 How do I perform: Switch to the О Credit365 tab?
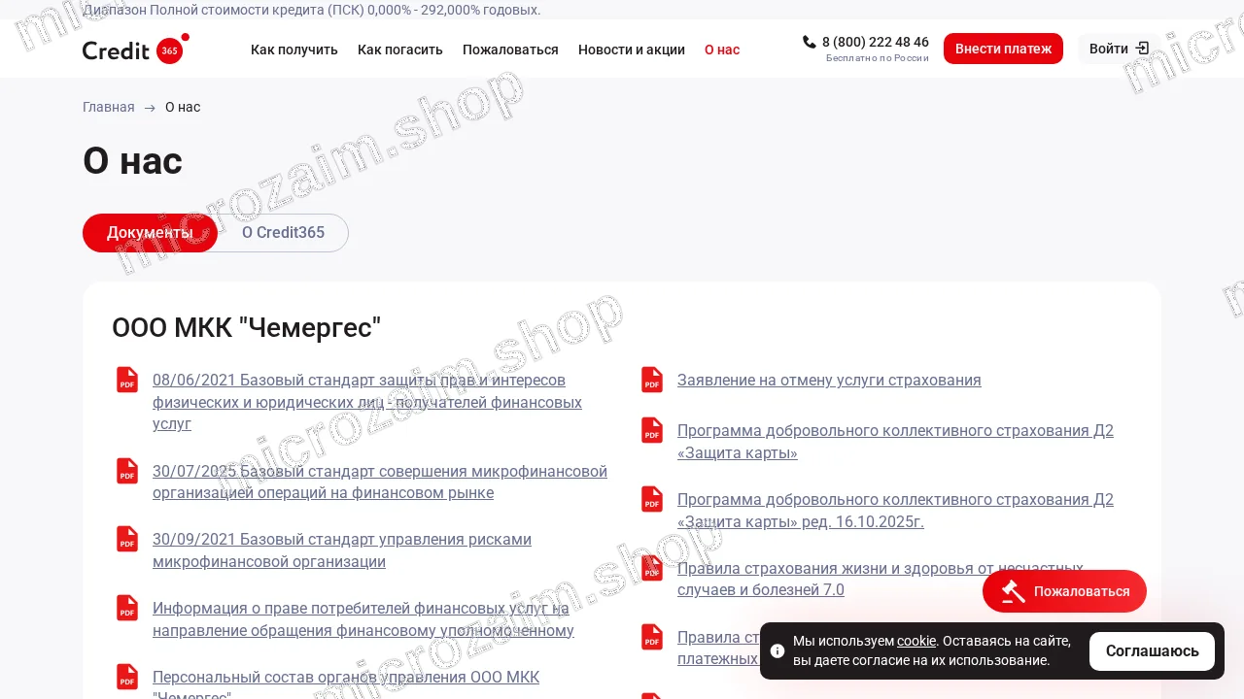coord(283,233)
